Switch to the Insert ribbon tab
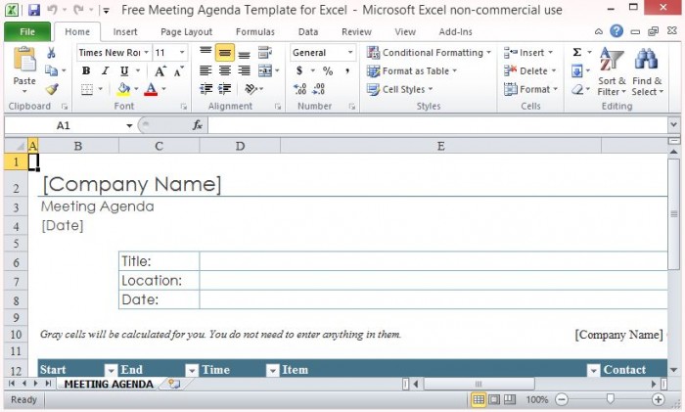The height and width of the screenshot is (412, 685). (125, 31)
